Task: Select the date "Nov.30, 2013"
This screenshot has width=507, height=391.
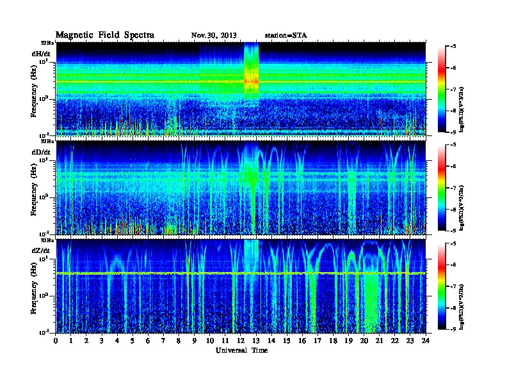Action: click(x=214, y=36)
